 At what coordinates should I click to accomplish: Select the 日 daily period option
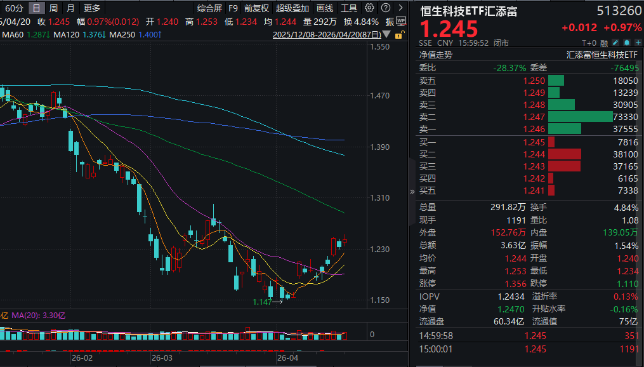pos(36,8)
